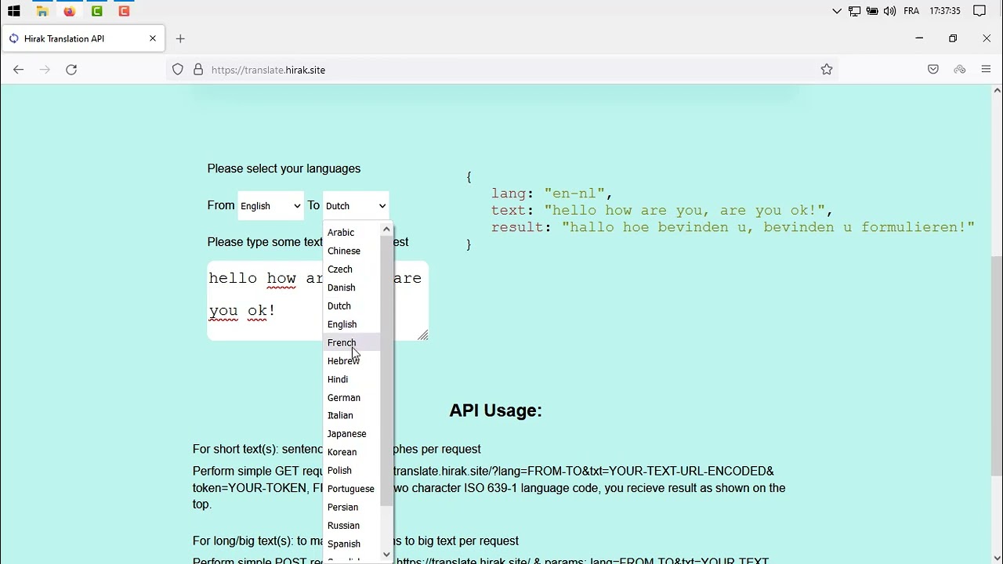Choose Arabic from the language list
1003x564 pixels.
[352, 233]
